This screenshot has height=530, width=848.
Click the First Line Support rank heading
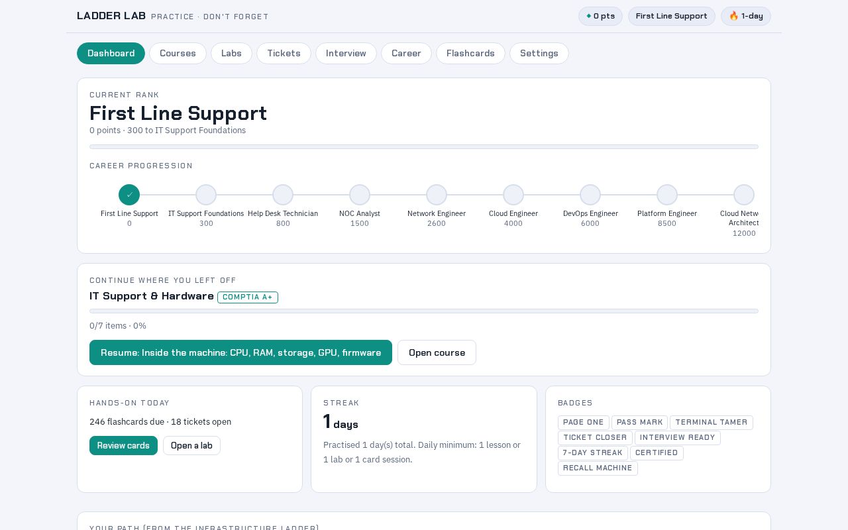pos(178,113)
